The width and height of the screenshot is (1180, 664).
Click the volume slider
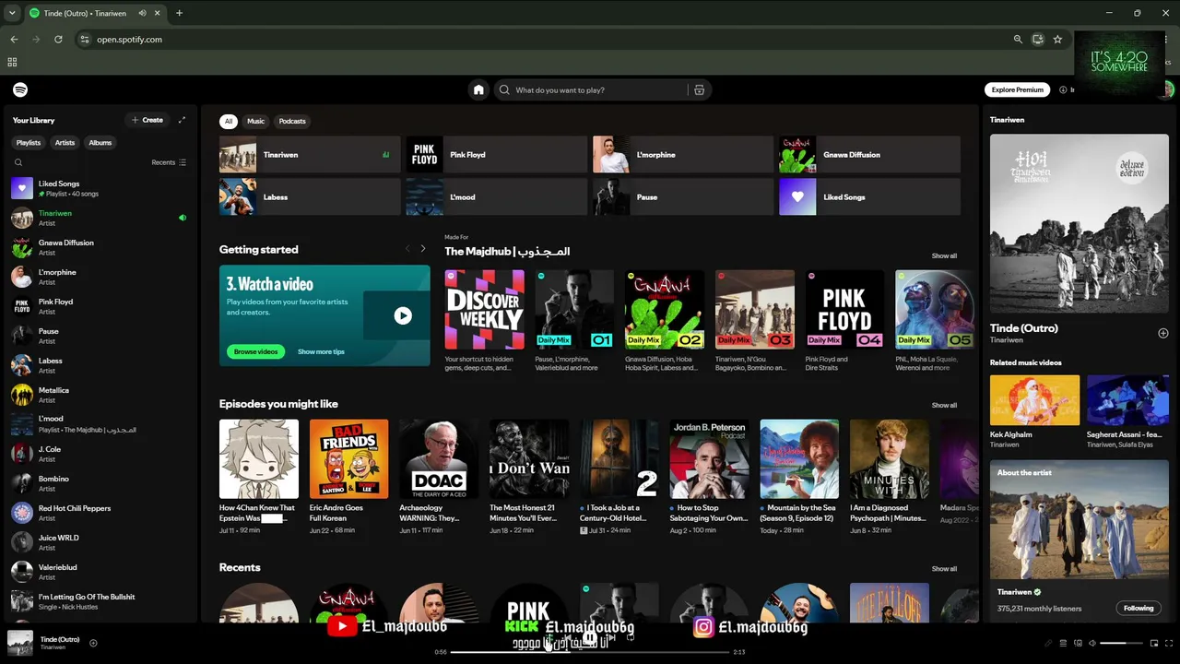pos(1120,643)
